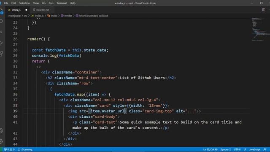Click line number 36
Screen dimensions: 270x152
pos(15,95)
